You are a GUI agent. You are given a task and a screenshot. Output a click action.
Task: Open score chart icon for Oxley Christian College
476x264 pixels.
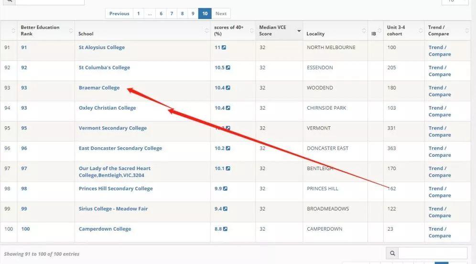[228, 108]
